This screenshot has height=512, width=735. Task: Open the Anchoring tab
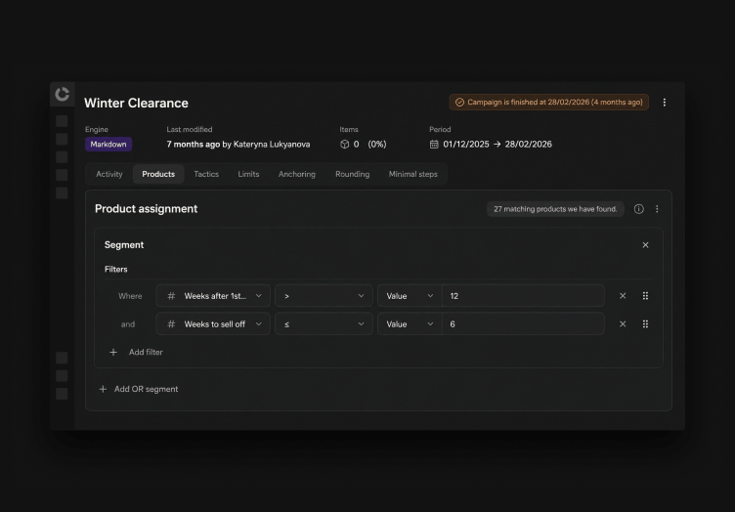pos(297,174)
